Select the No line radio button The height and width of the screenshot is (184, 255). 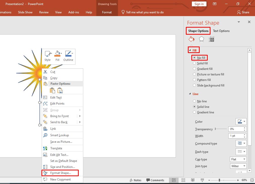tap(194, 101)
